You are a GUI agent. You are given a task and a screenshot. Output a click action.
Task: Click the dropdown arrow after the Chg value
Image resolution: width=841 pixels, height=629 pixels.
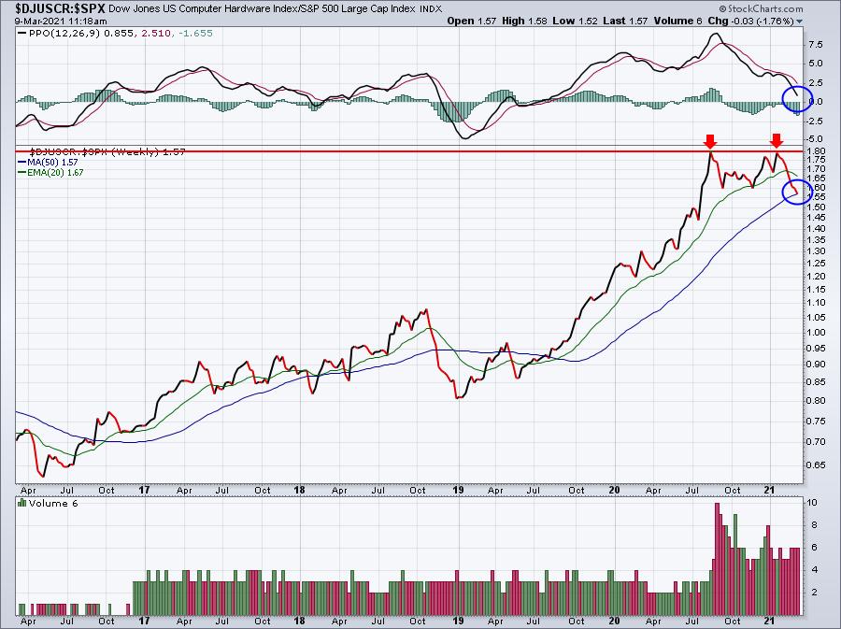point(800,21)
